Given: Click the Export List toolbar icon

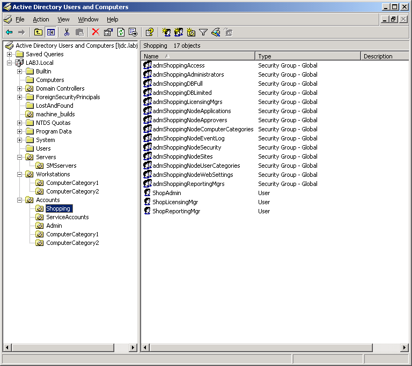Looking at the screenshot, I should pyautogui.click(x=133, y=32).
